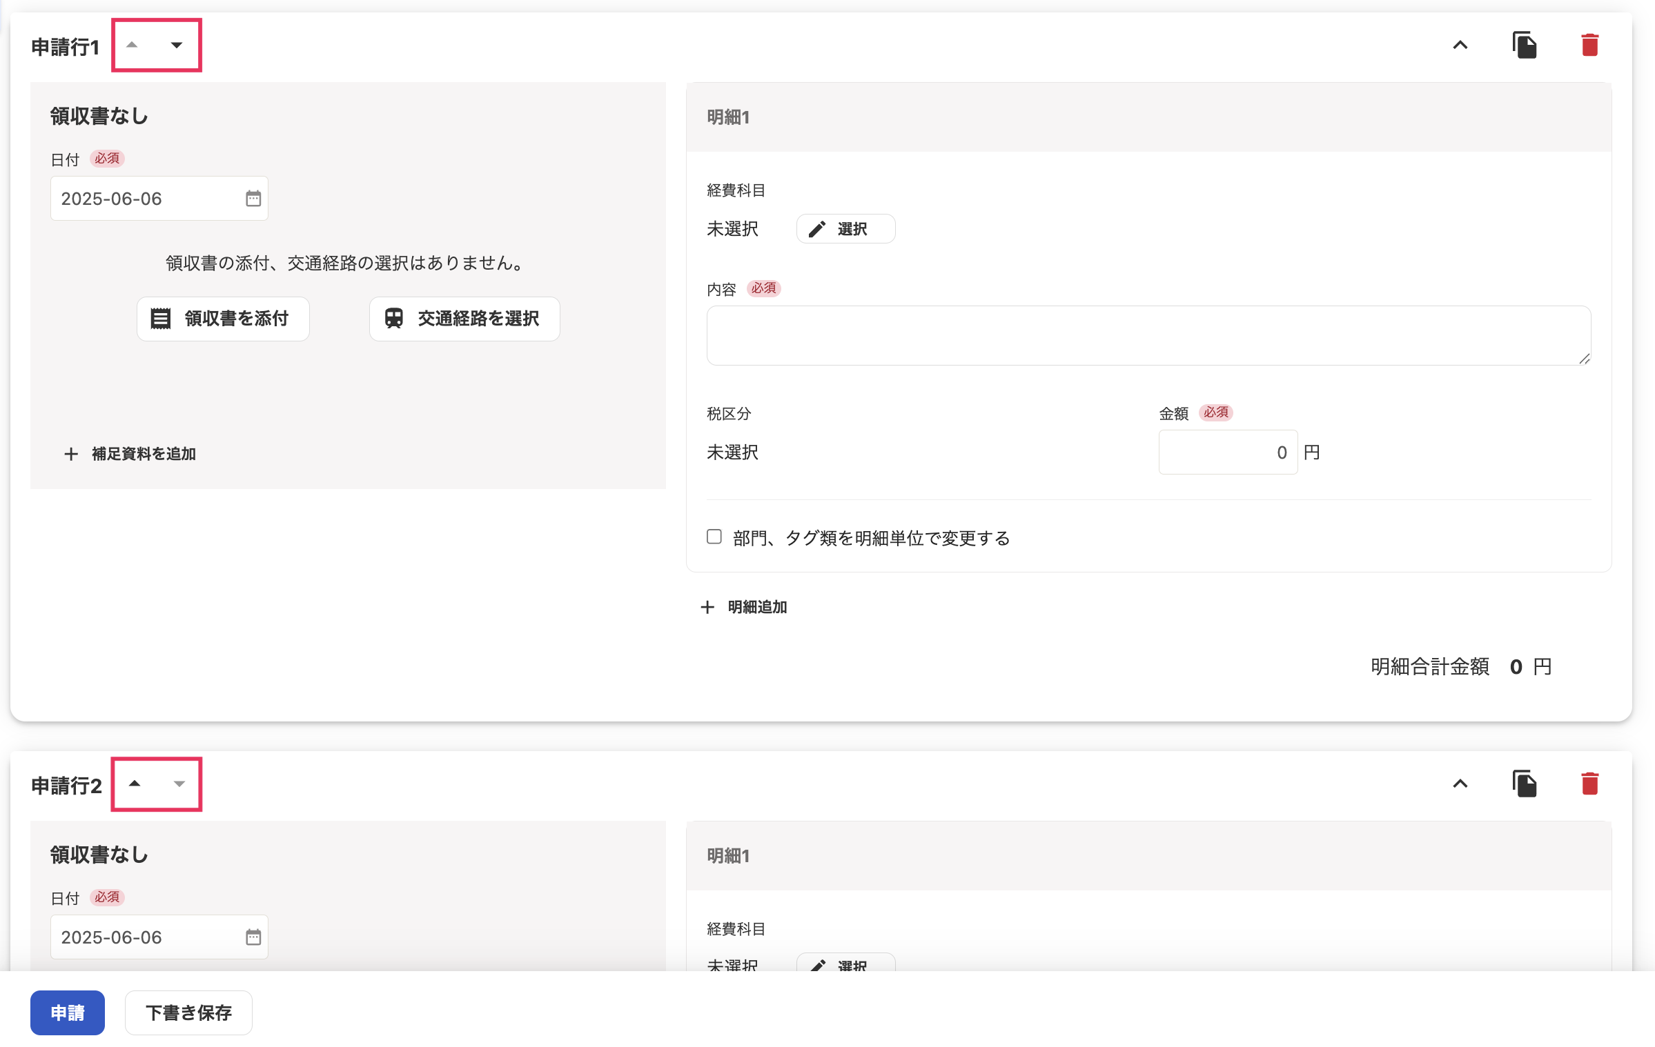Click 領収書なし heading in 申請行1
The image size is (1655, 1047).
tap(99, 116)
